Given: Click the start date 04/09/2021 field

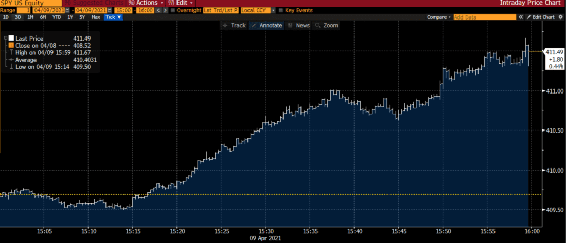Looking at the screenshot, I should [49, 10].
